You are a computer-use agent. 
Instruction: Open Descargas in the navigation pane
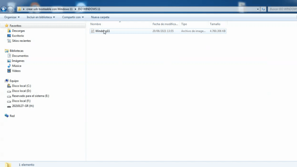coord(18,31)
